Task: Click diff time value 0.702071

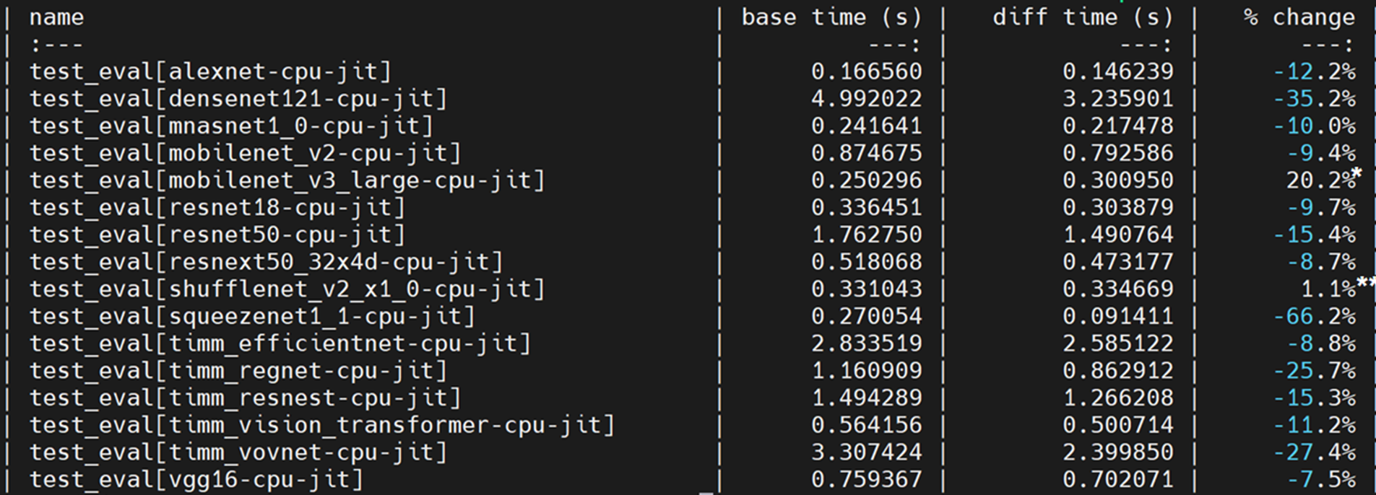Action: point(1118,480)
